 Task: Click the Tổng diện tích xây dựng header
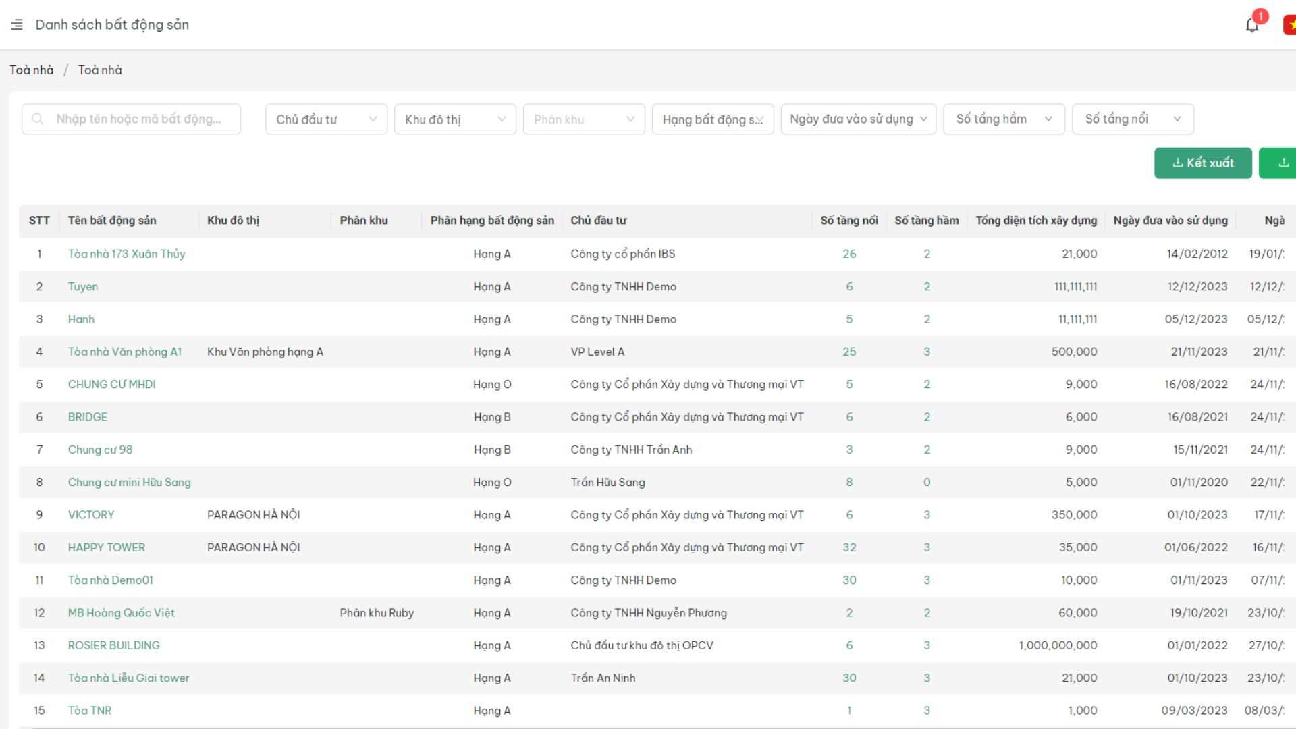pos(1036,221)
